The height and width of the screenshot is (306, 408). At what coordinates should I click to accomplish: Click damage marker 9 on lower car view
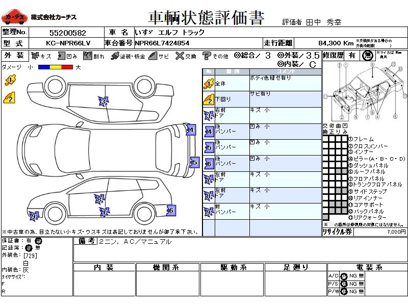(34, 216)
